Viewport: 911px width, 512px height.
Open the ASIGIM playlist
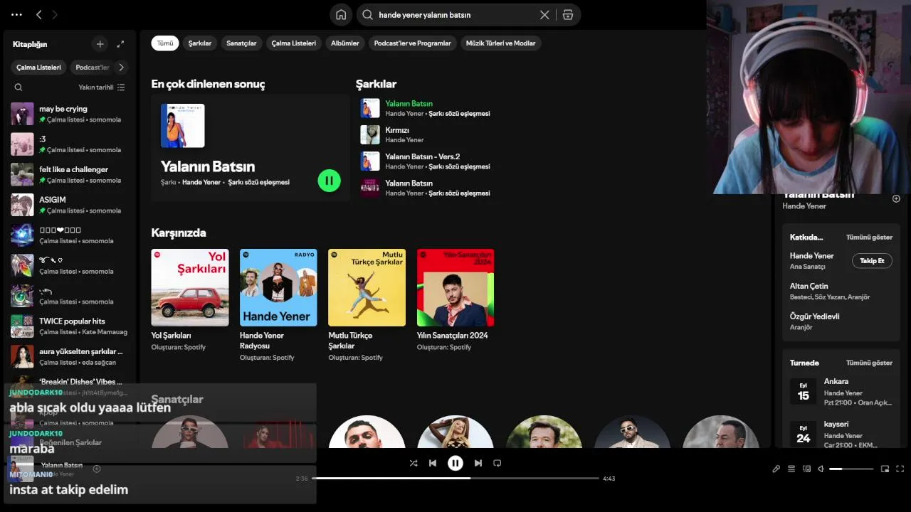click(x=68, y=205)
